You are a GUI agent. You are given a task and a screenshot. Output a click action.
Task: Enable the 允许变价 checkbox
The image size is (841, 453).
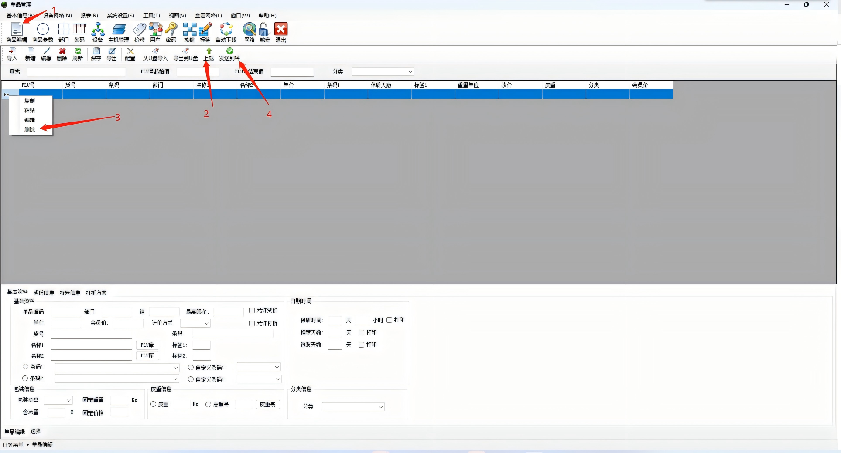click(x=252, y=311)
